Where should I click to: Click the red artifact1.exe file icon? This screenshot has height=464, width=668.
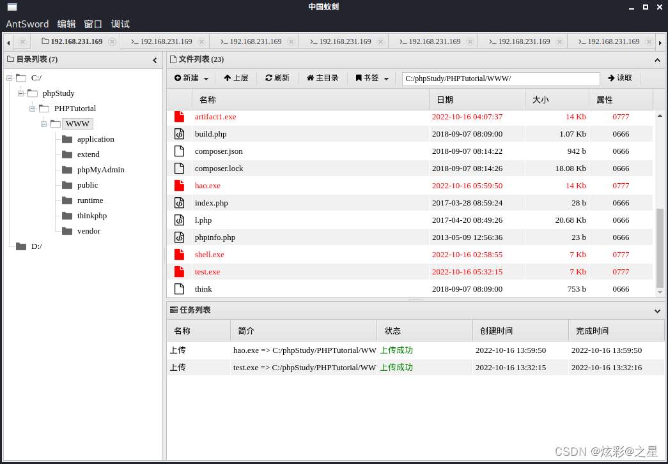(x=180, y=117)
